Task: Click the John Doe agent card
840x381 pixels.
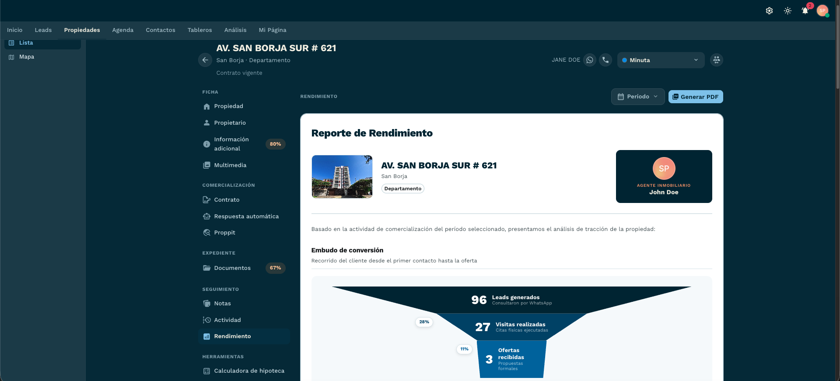Action: click(664, 176)
